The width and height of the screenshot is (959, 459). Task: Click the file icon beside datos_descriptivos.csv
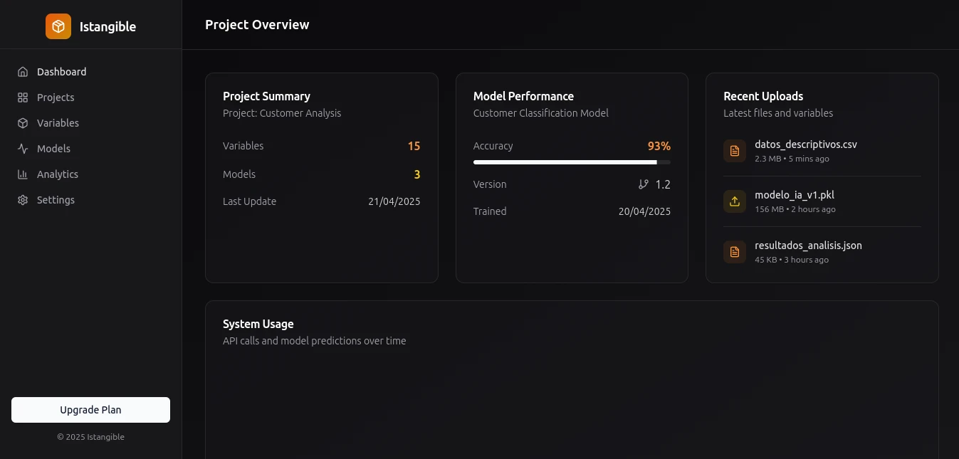tap(735, 151)
